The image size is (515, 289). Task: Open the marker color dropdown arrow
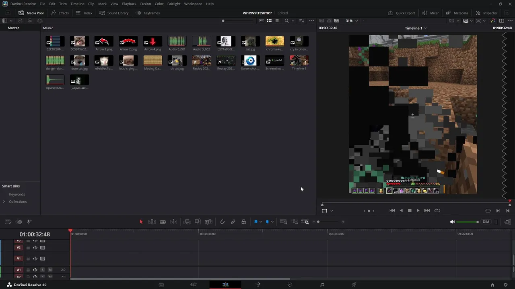272,222
